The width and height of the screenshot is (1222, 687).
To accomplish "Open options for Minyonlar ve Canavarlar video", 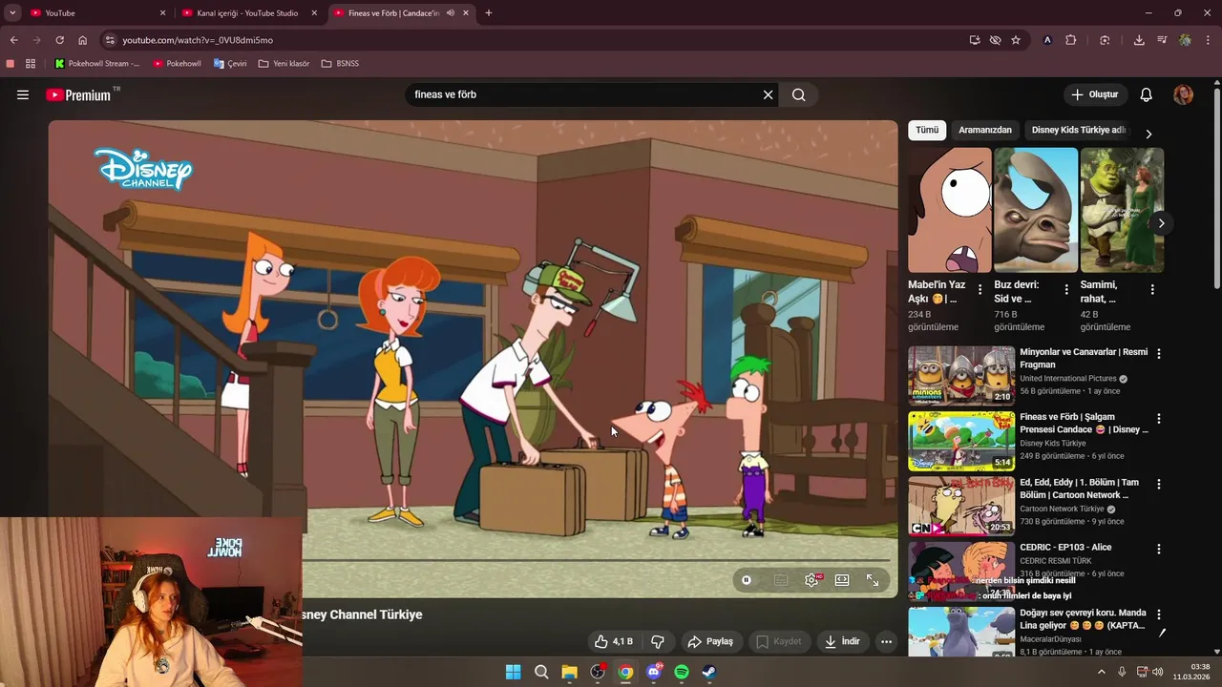I will coord(1159,353).
